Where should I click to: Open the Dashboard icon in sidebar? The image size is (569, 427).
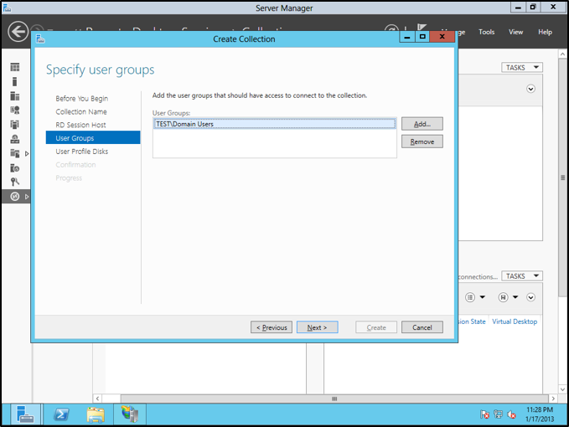coord(14,67)
